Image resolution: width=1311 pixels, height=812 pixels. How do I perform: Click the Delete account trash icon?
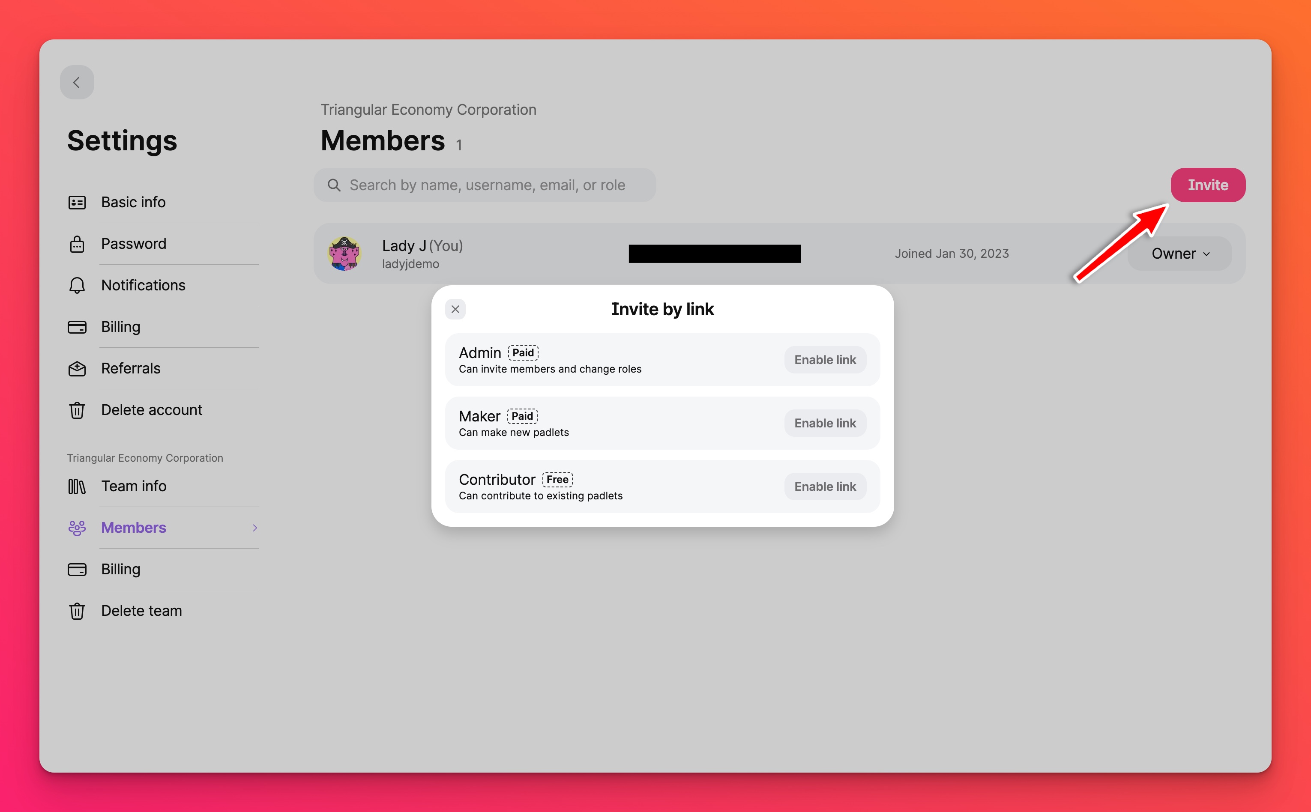[x=77, y=409]
